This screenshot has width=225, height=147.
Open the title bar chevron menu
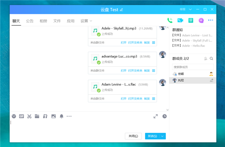click(190, 9)
